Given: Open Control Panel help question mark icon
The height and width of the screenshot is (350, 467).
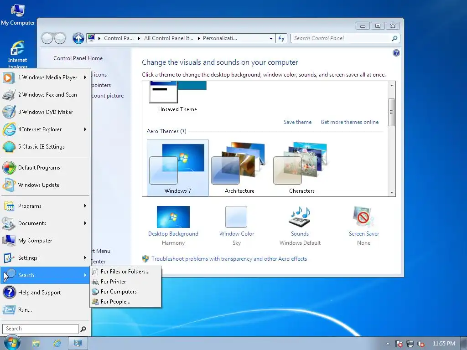Looking at the screenshot, I should point(396,53).
